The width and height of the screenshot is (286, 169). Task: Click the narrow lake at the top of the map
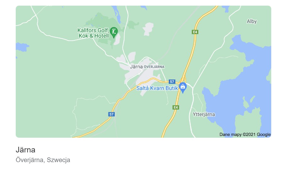coord(116,14)
